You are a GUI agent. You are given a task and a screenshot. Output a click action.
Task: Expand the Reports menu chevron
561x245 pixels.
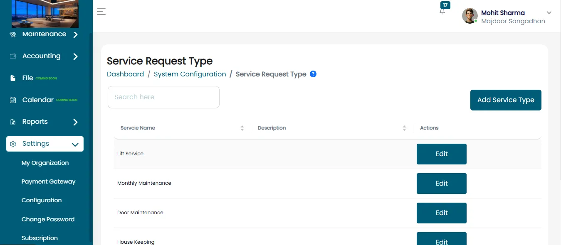click(75, 122)
